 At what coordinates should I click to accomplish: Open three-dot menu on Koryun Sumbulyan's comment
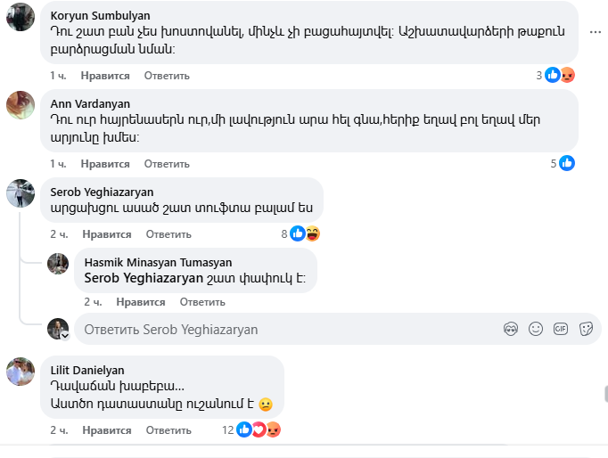pyautogui.click(x=595, y=32)
